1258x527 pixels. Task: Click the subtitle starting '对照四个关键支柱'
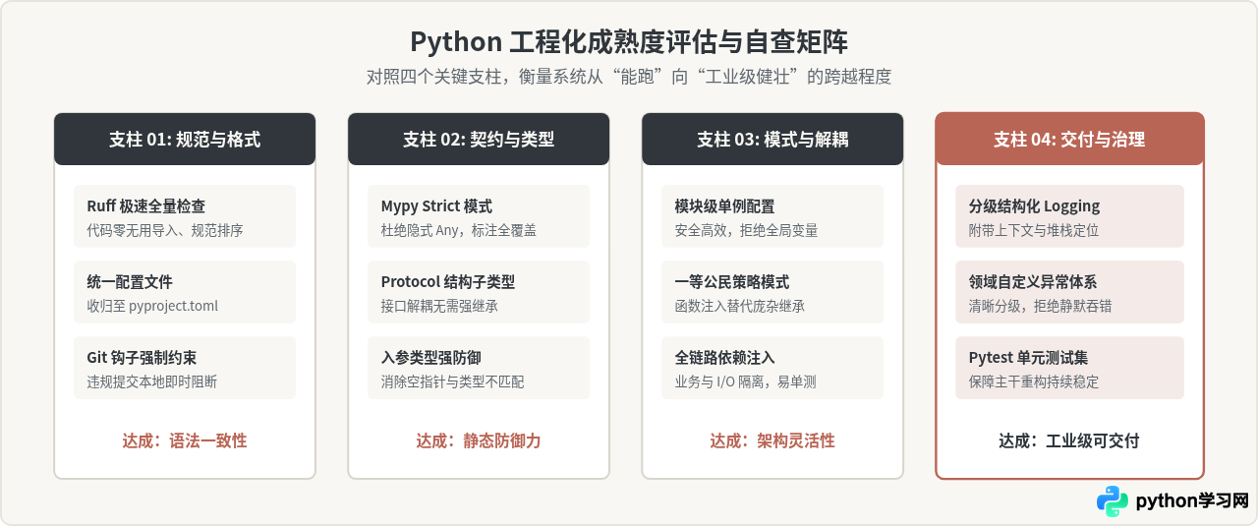point(629,77)
